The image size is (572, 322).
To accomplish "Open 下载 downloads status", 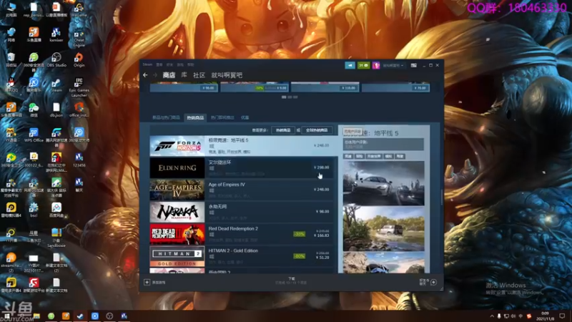I will pyautogui.click(x=291, y=279).
